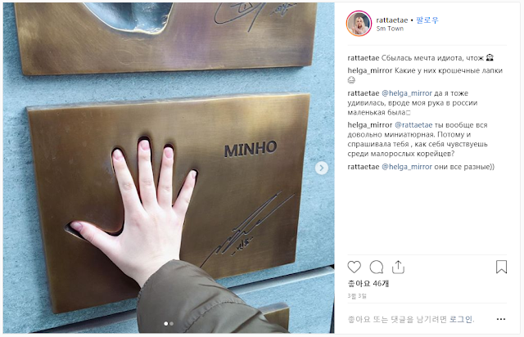Viewport: 524px width, 337px height.
Task: Share post using upload arrow icon
Action: [x=398, y=267]
